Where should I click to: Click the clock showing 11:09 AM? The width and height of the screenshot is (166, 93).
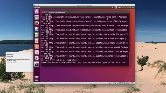pos(128,7)
